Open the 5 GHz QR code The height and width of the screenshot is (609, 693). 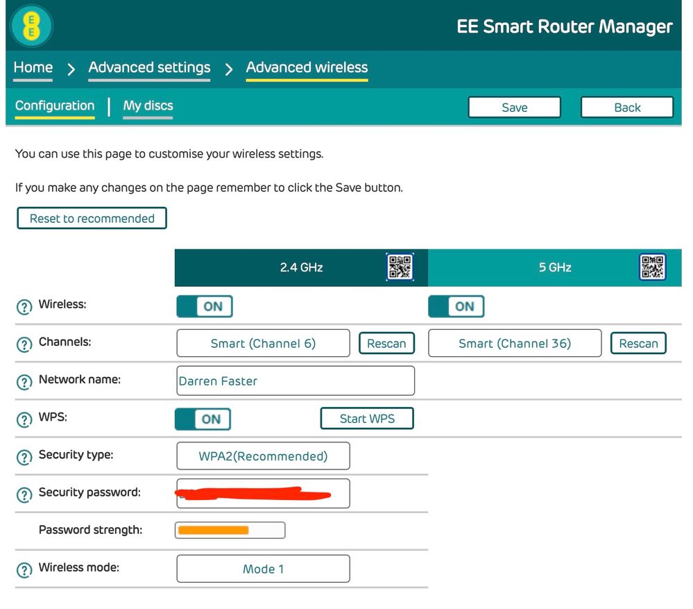tap(652, 267)
